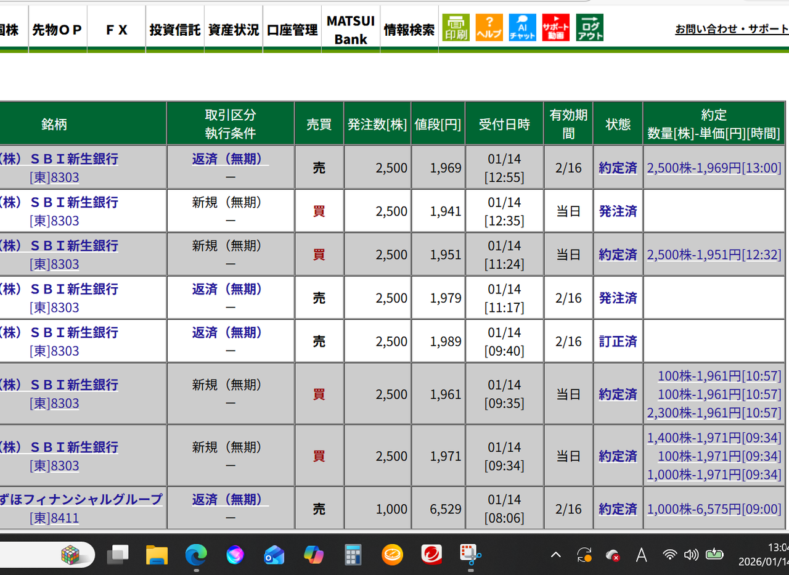Launch the blue AI チャット icon

[x=522, y=28]
